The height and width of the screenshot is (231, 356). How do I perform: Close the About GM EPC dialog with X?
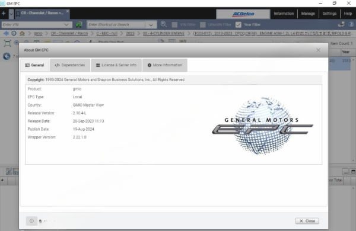click(x=318, y=50)
